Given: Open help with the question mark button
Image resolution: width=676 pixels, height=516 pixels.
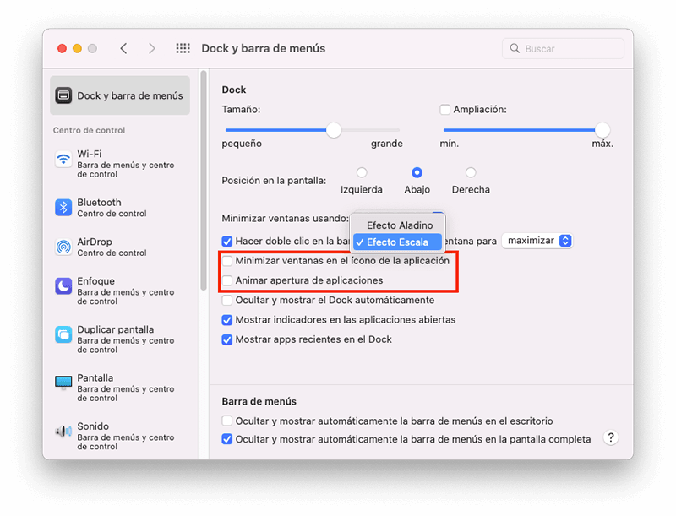Looking at the screenshot, I should coord(610,437).
